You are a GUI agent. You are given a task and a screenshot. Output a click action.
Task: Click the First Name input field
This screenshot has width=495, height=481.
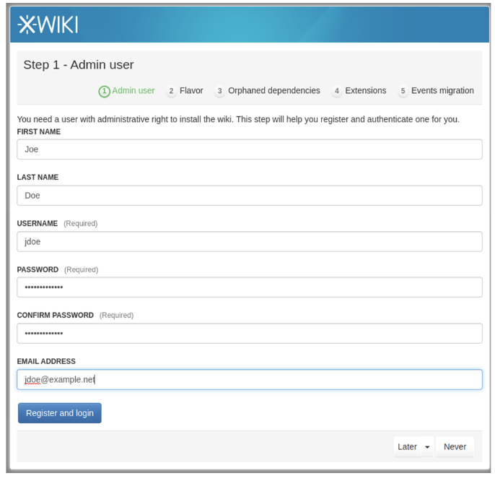[x=250, y=149]
